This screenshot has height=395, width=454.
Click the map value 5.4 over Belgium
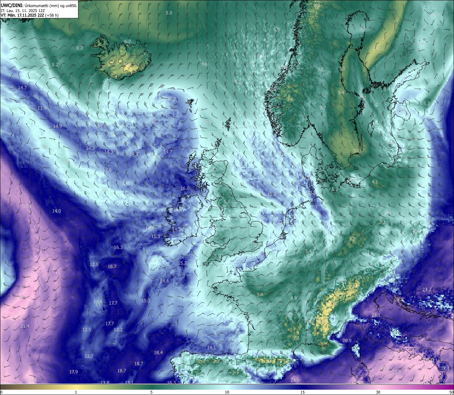point(308,251)
